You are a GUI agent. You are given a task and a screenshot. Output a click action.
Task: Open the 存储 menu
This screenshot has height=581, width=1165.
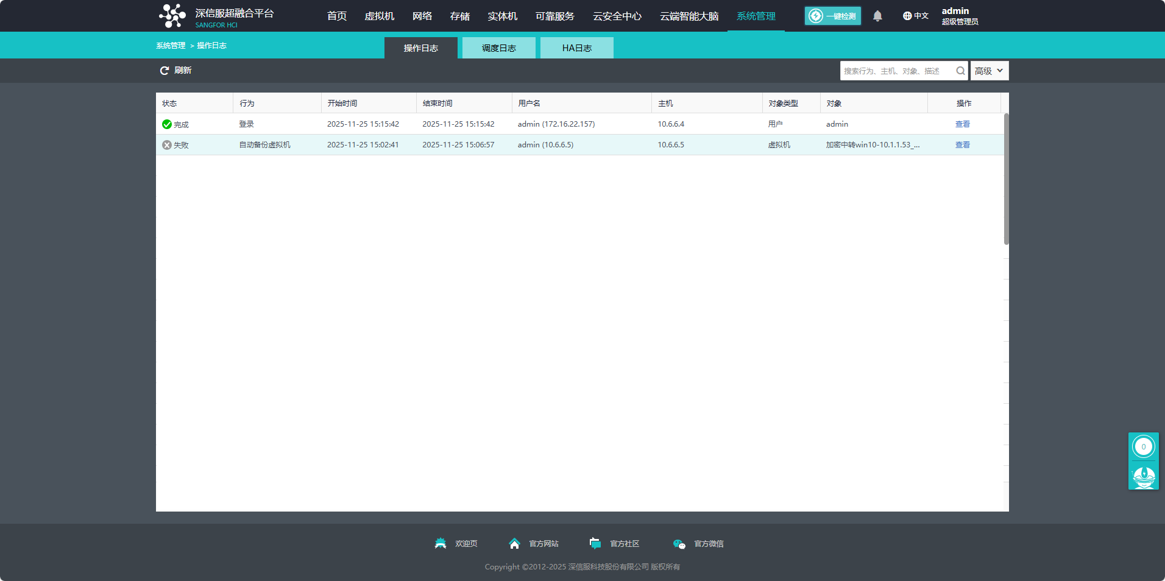460,16
